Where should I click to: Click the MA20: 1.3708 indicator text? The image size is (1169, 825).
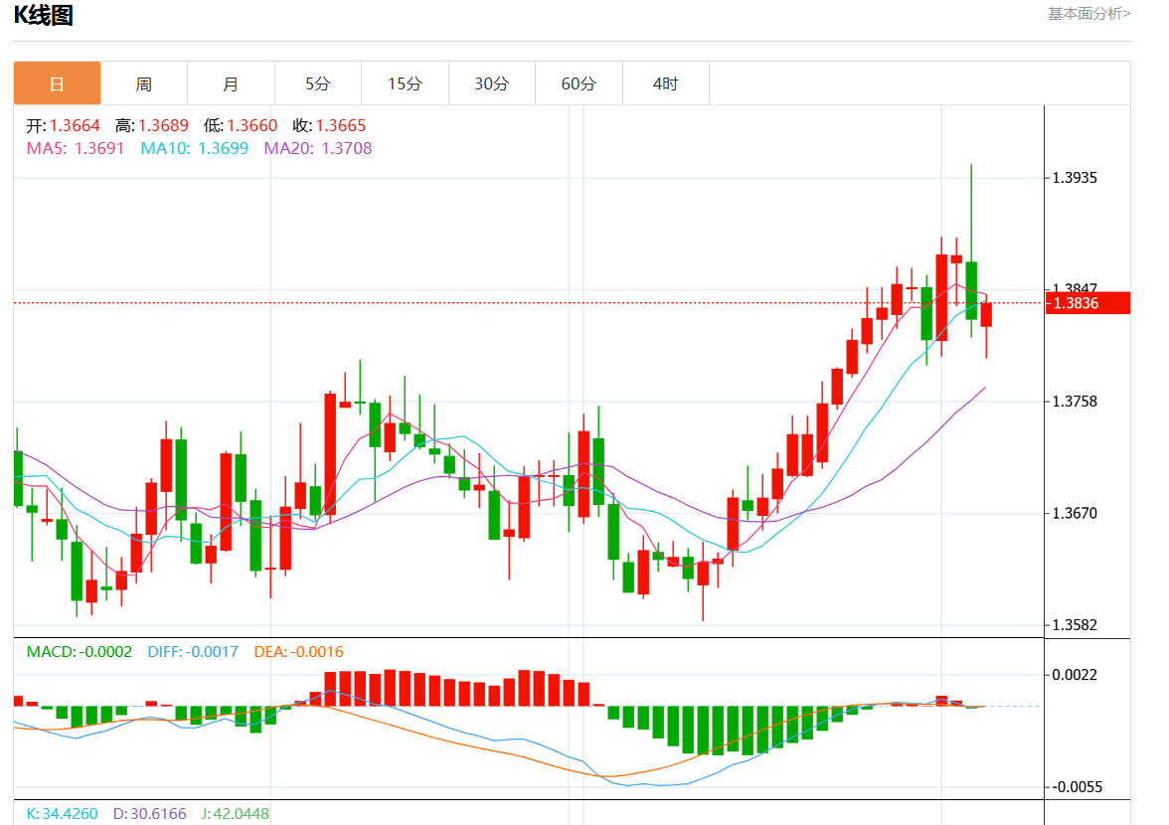click(318, 148)
